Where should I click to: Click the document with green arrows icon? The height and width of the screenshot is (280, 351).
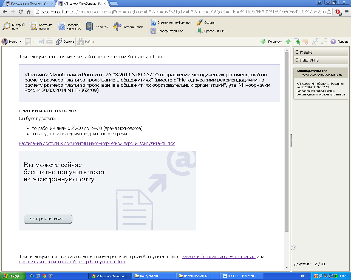(x=297, y=42)
